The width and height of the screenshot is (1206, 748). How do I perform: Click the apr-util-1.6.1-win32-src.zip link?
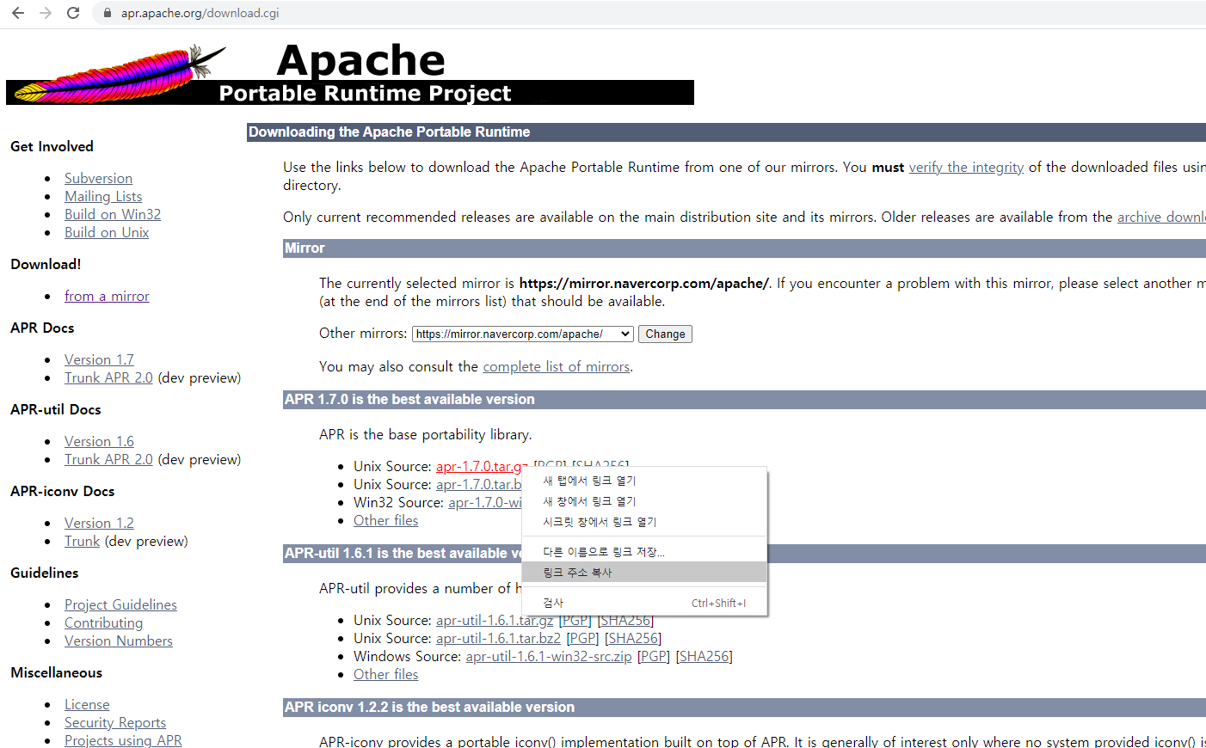point(549,656)
